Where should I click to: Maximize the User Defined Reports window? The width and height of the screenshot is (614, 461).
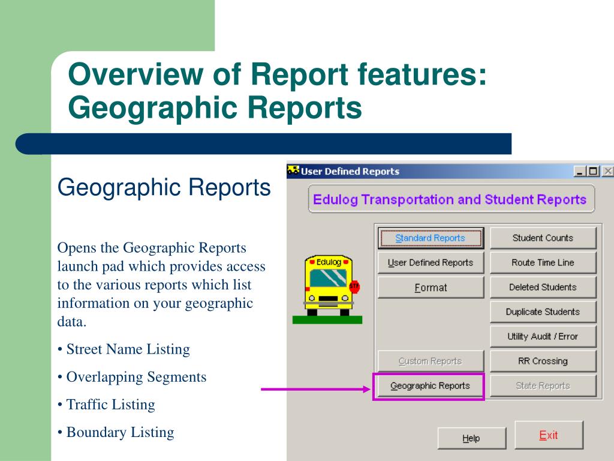click(593, 171)
